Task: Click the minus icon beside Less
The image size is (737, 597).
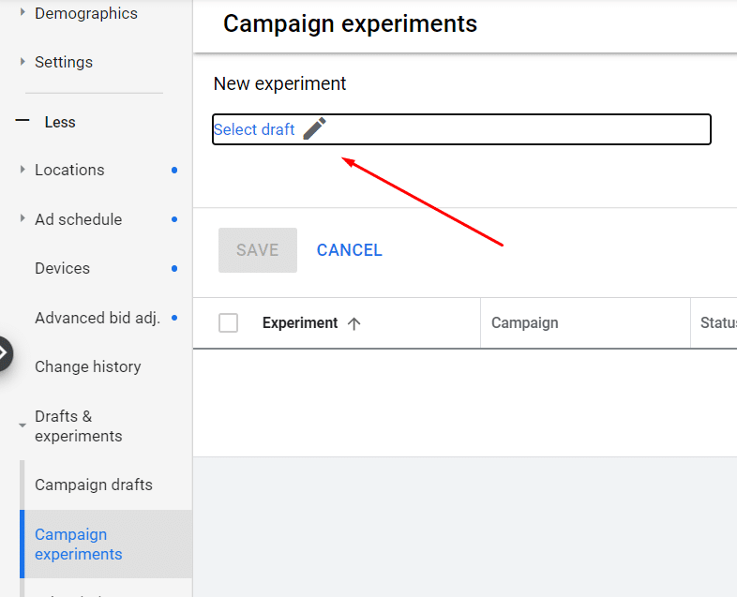Action: coord(23,122)
